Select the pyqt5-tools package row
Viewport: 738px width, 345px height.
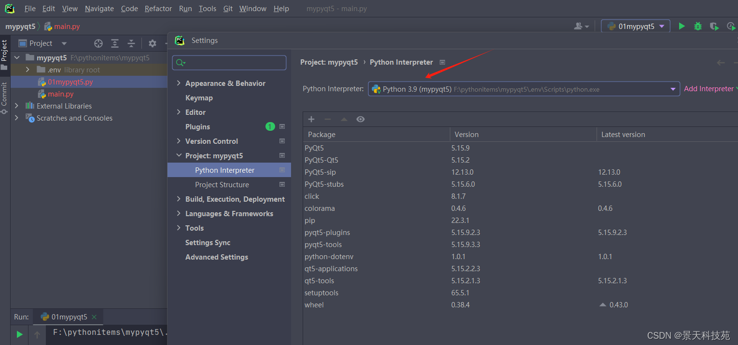pyautogui.click(x=520, y=244)
